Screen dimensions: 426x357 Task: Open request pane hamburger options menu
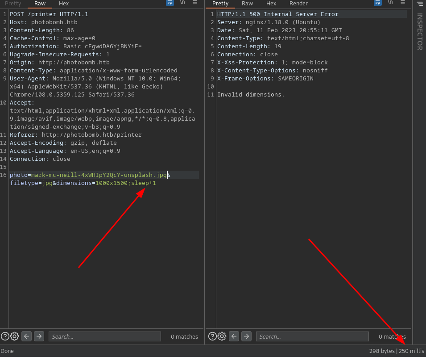195,3
